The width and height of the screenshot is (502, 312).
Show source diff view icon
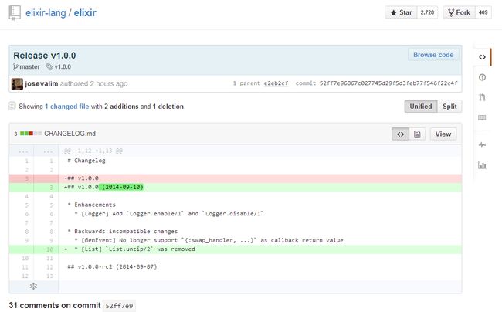[x=401, y=134]
